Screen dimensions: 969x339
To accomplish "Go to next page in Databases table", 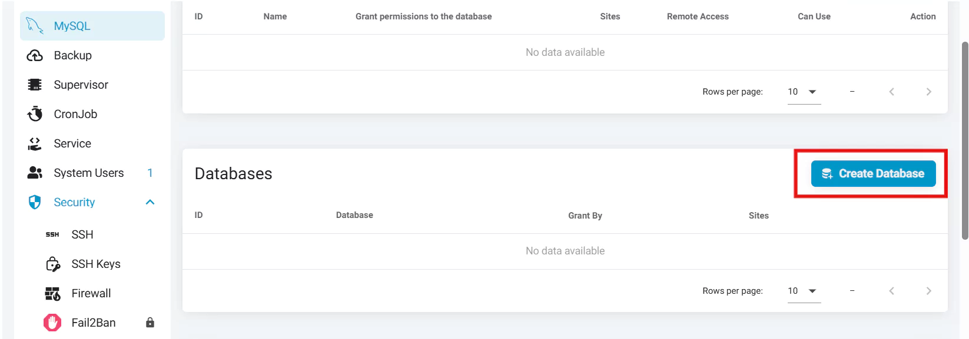I will pos(928,291).
